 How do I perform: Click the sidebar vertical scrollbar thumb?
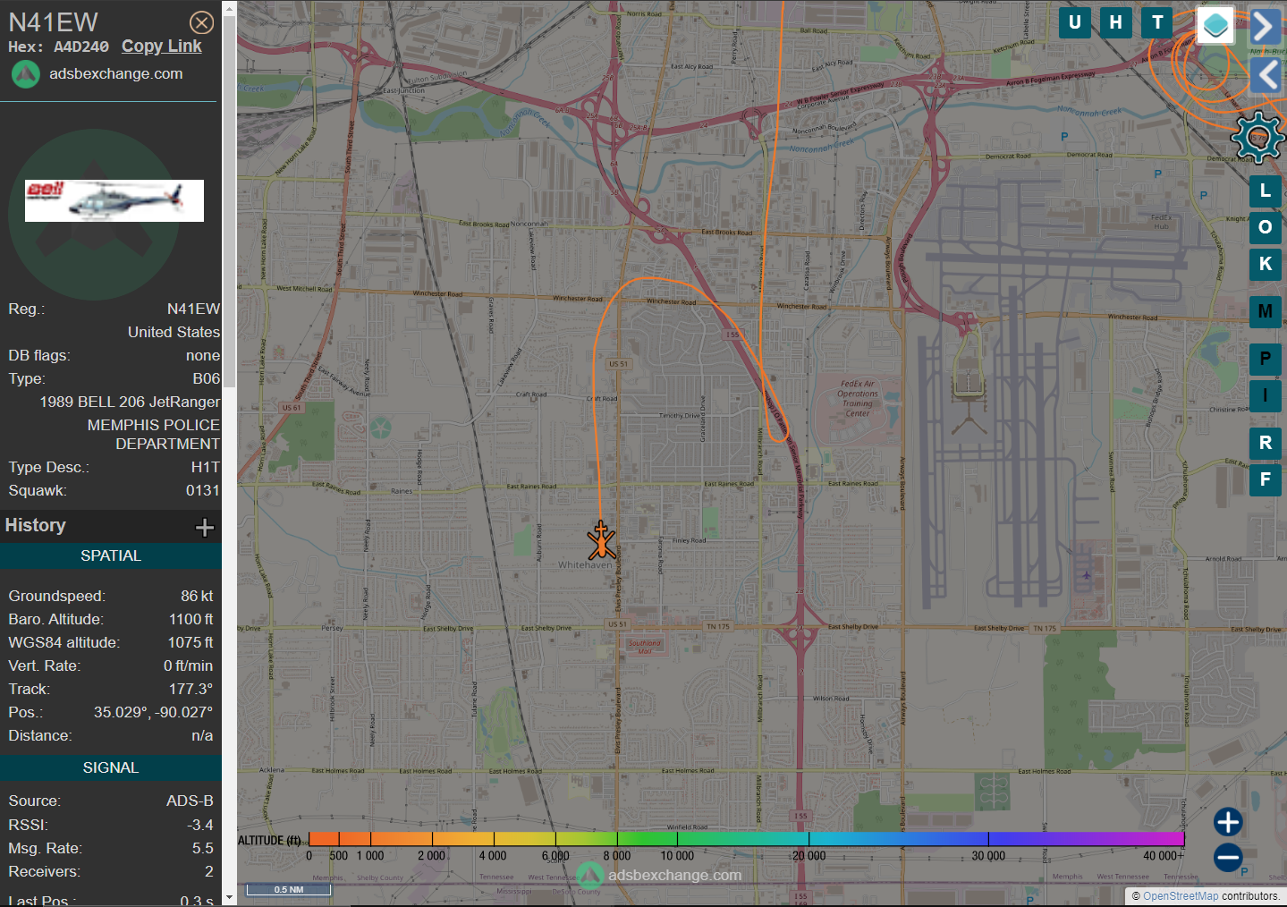pos(229,202)
